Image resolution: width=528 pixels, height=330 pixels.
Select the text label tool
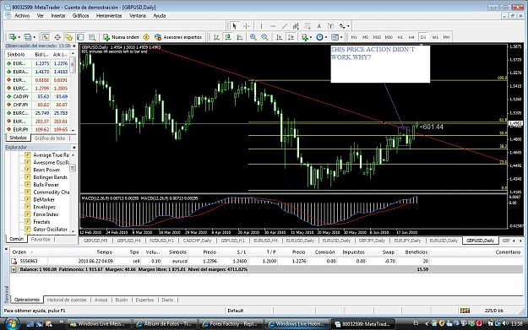[330, 26]
